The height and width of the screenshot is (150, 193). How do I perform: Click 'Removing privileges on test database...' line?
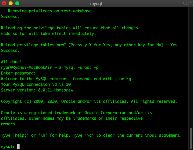51,11
